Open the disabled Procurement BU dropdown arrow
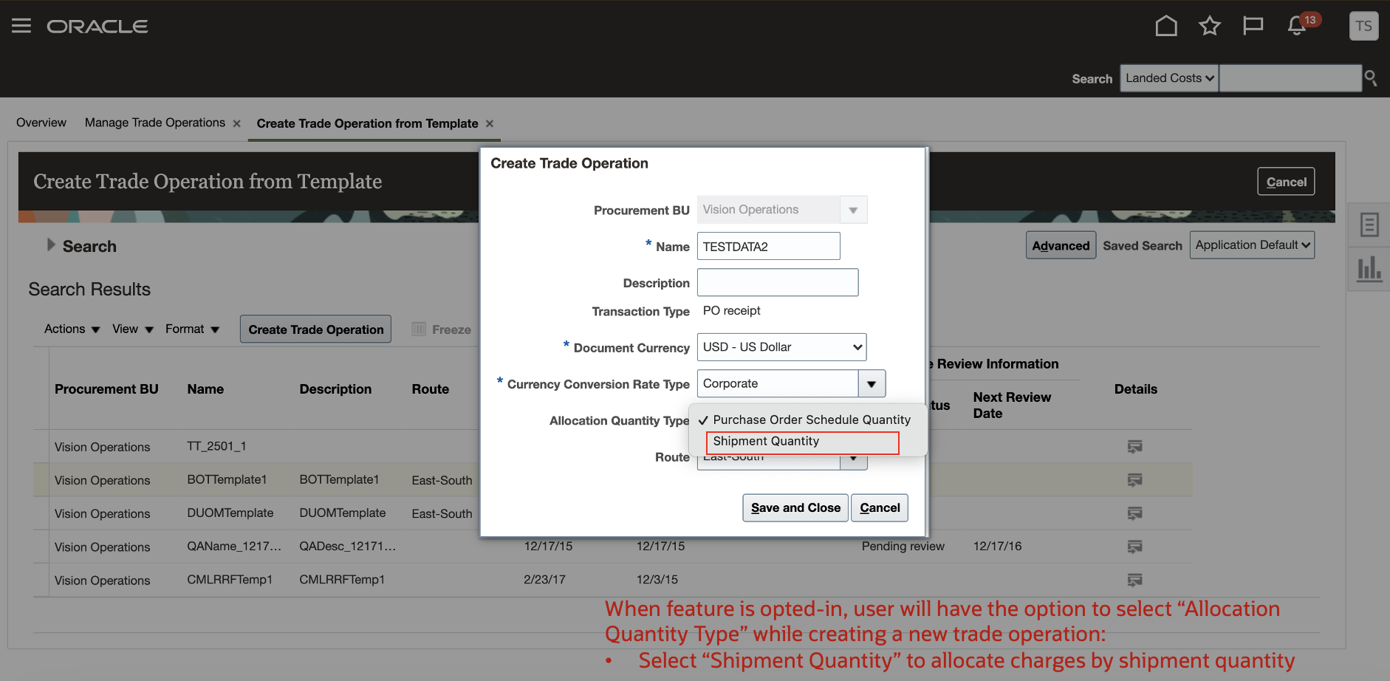This screenshot has width=1390, height=681. click(853, 210)
